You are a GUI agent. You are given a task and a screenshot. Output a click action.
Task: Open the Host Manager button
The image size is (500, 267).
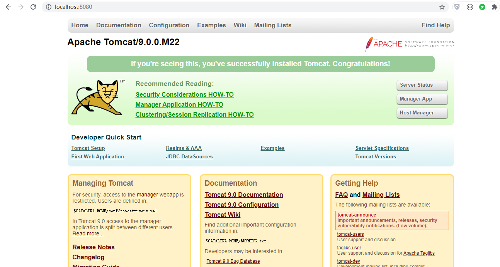[x=422, y=113]
